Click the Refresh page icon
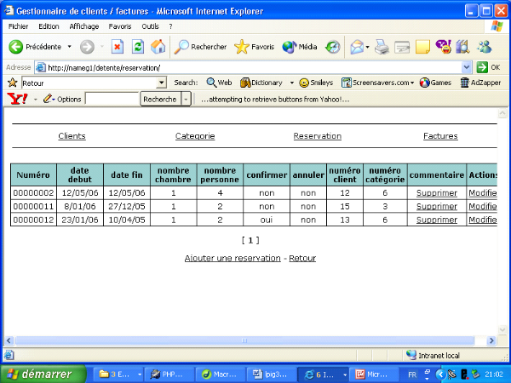Image resolution: width=511 pixels, height=383 pixels. pos(137,47)
